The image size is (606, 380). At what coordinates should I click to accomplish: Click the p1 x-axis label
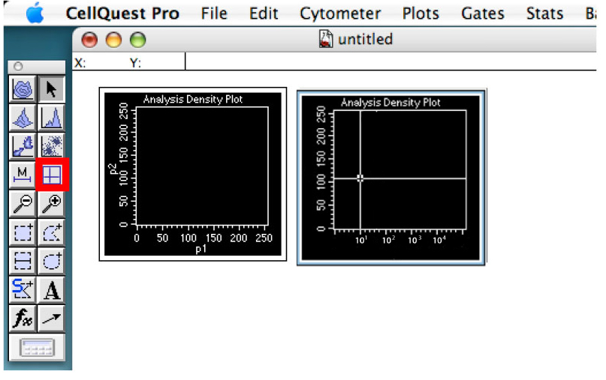click(201, 250)
